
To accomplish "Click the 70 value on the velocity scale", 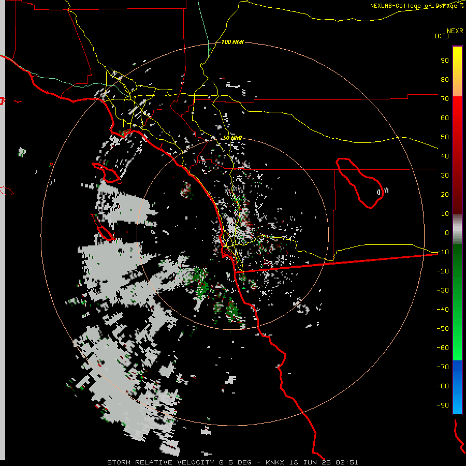I will (445, 99).
